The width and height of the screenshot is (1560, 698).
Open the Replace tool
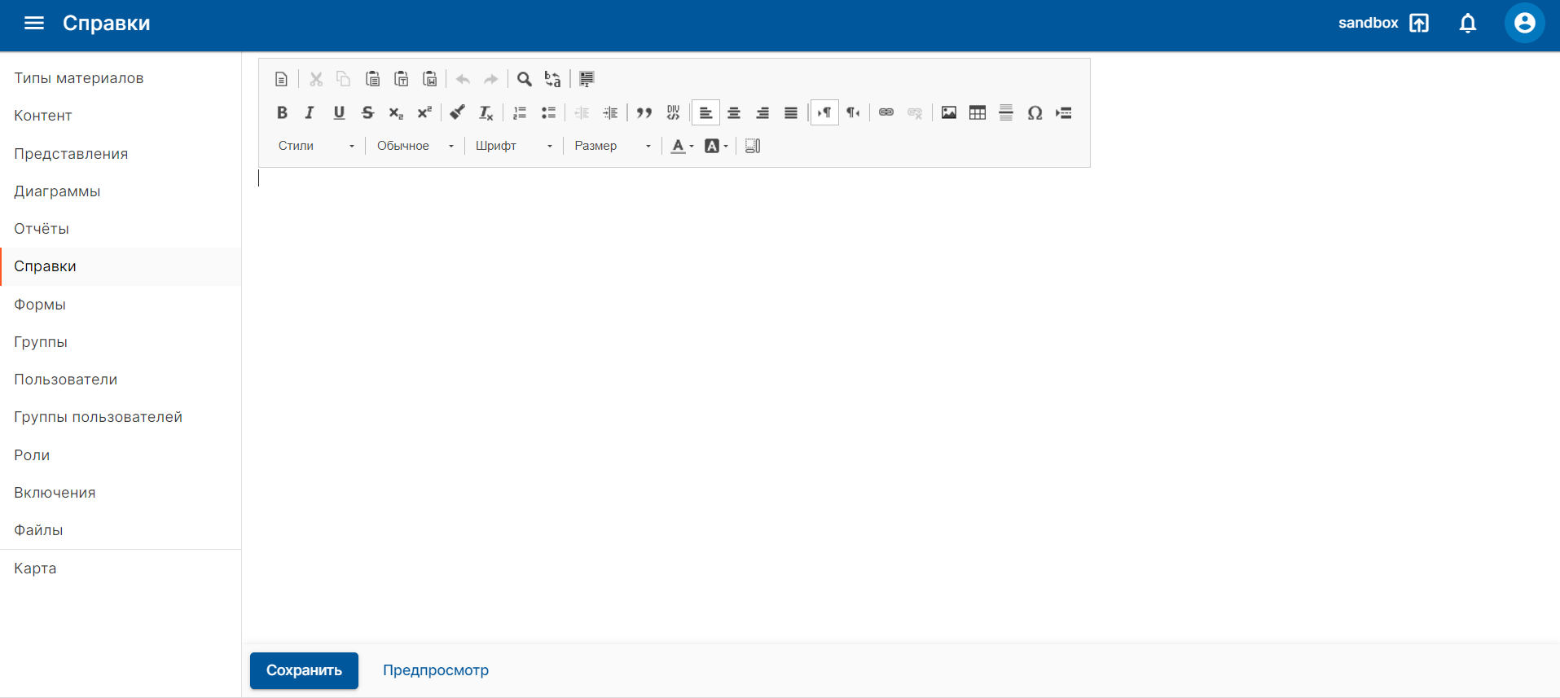[x=553, y=79]
